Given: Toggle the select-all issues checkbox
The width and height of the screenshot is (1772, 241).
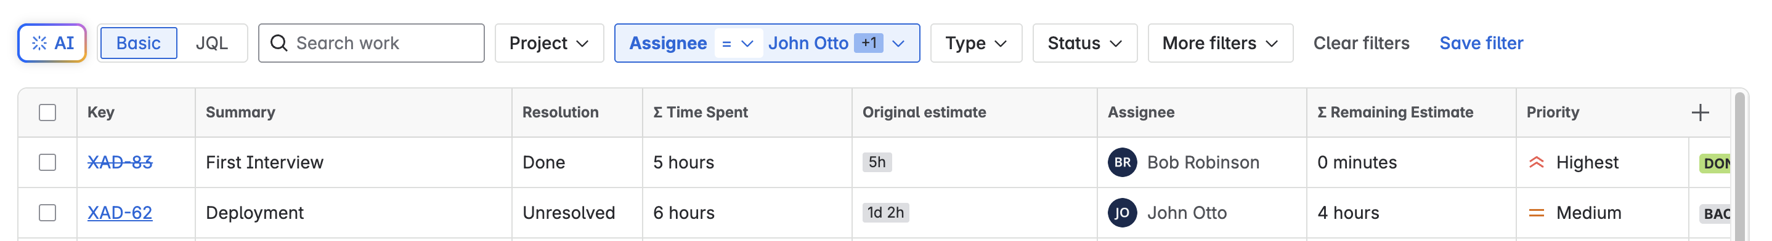Looking at the screenshot, I should (47, 113).
